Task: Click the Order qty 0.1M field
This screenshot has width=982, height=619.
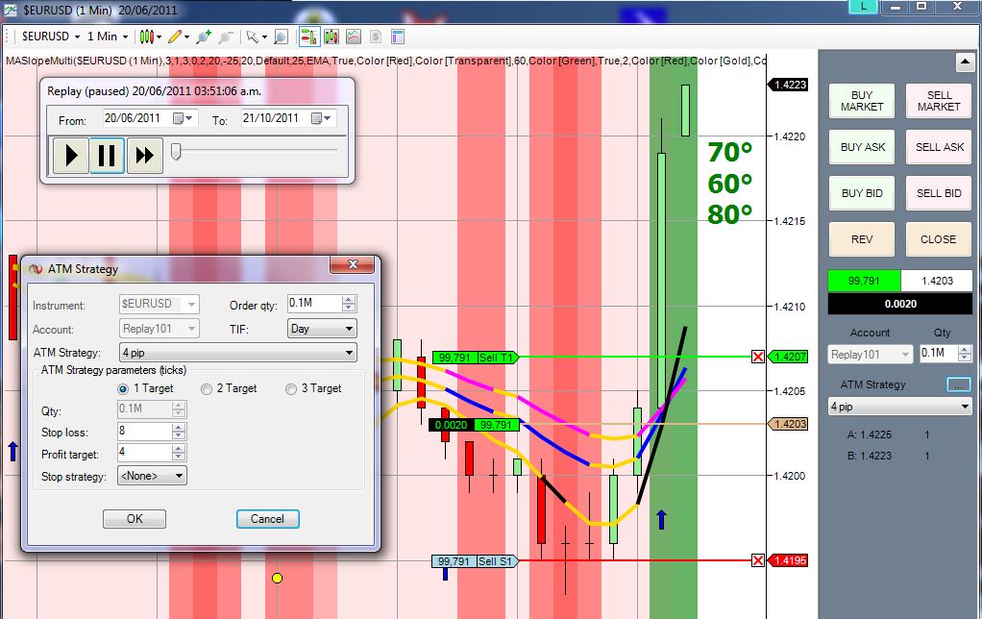Action: coord(314,304)
